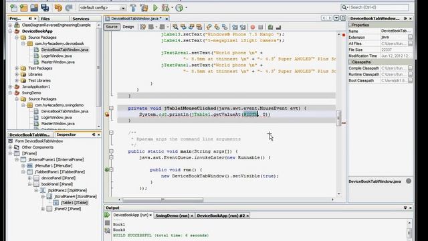Click ellipsis button for All Files property
Screen dimensions: 428x241
[410, 44]
